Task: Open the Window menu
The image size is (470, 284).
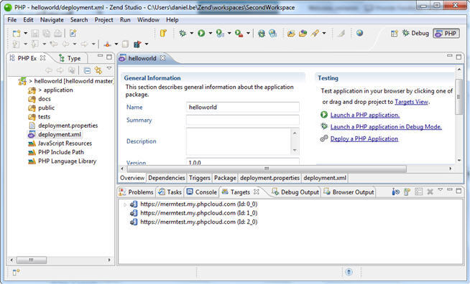Action: pyautogui.click(x=148, y=20)
